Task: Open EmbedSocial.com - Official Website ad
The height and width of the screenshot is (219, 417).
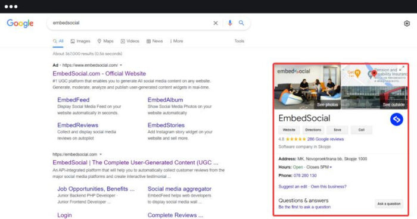Action: click(99, 74)
